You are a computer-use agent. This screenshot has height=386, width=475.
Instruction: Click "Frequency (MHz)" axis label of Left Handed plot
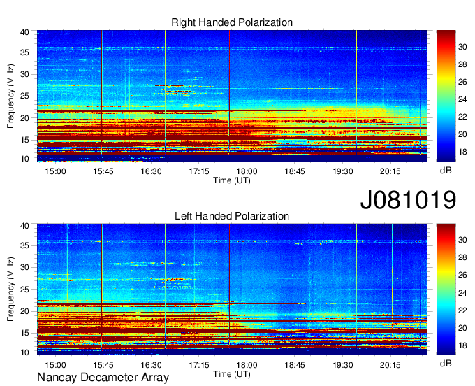click(x=10, y=289)
